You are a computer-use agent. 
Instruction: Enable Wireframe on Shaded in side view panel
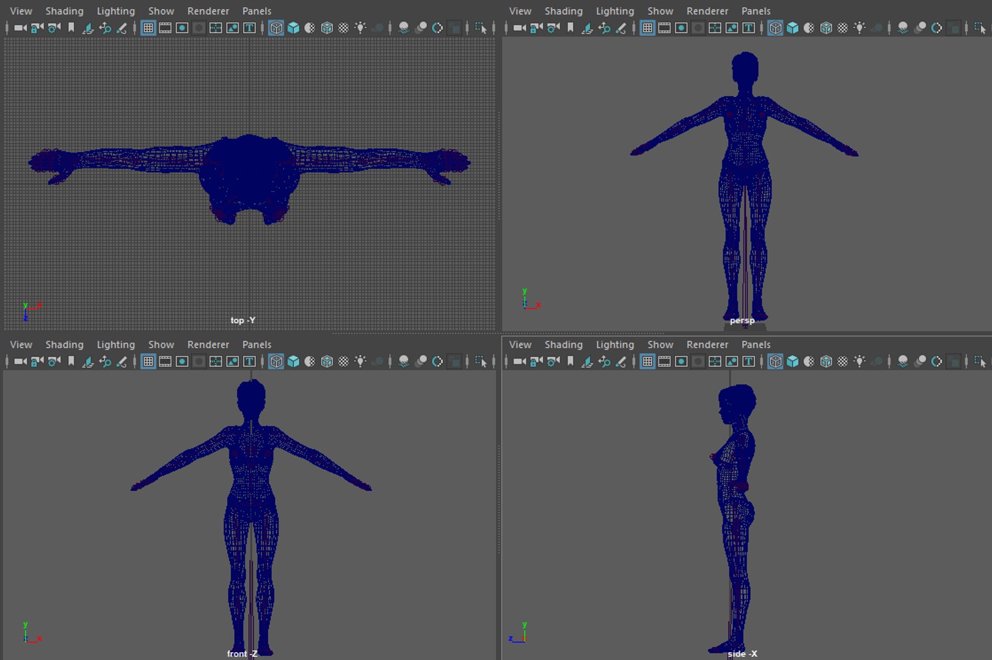[x=826, y=362]
